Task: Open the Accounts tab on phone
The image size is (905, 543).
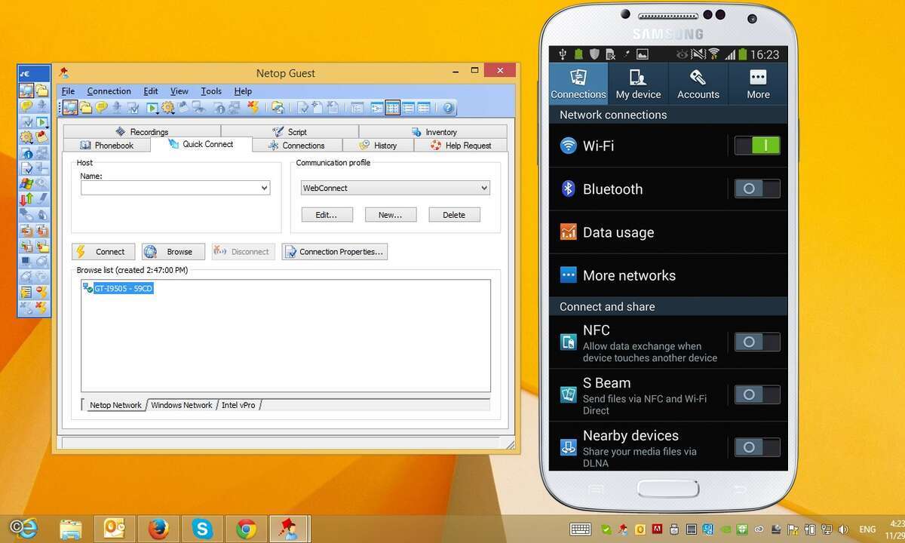Action: (698, 83)
